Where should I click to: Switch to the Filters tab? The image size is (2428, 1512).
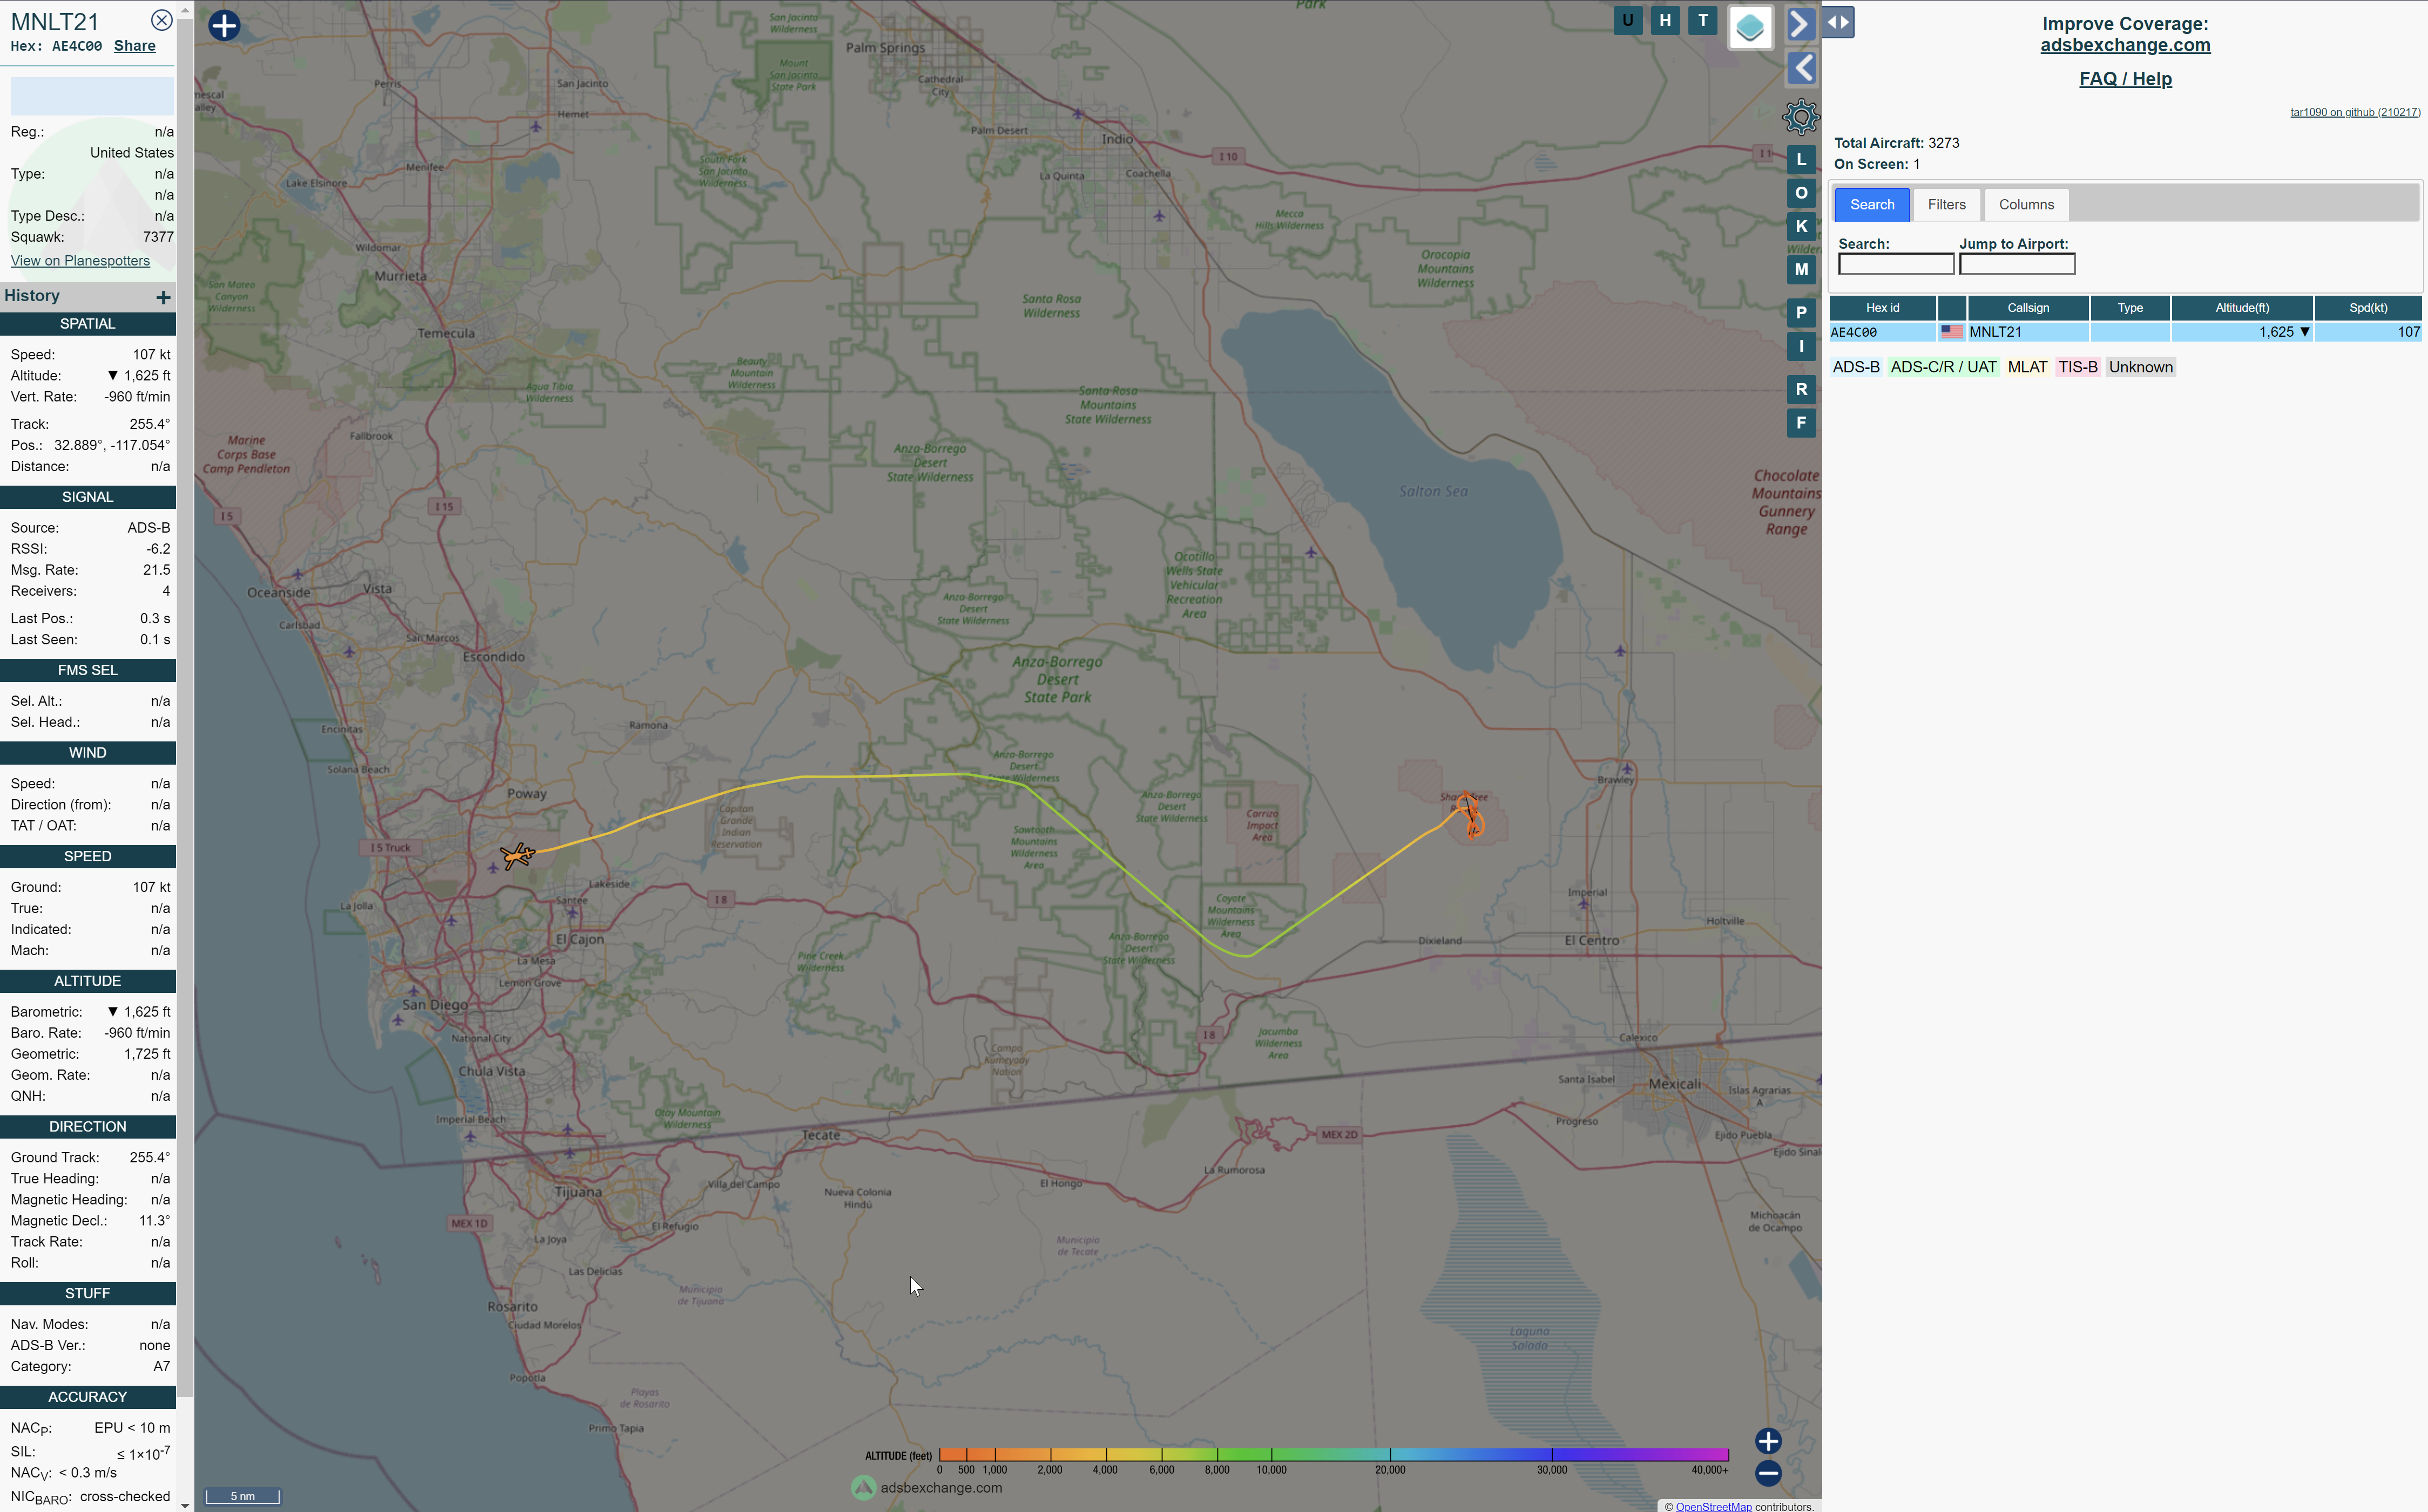1946,204
